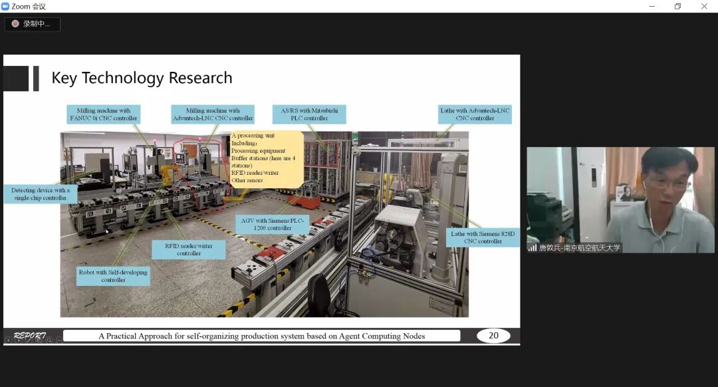718x387 pixels.
Task: Select the speaker video thumbnail
Action: pyautogui.click(x=620, y=199)
